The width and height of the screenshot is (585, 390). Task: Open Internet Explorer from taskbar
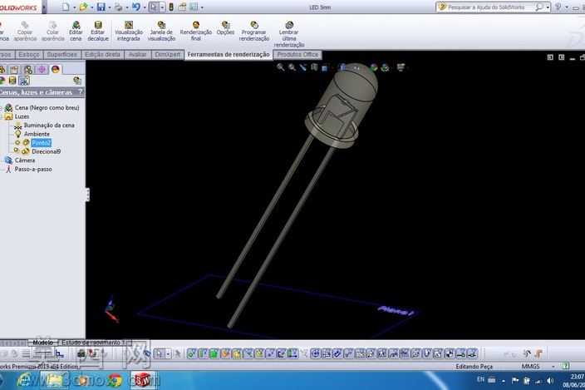click(x=25, y=380)
